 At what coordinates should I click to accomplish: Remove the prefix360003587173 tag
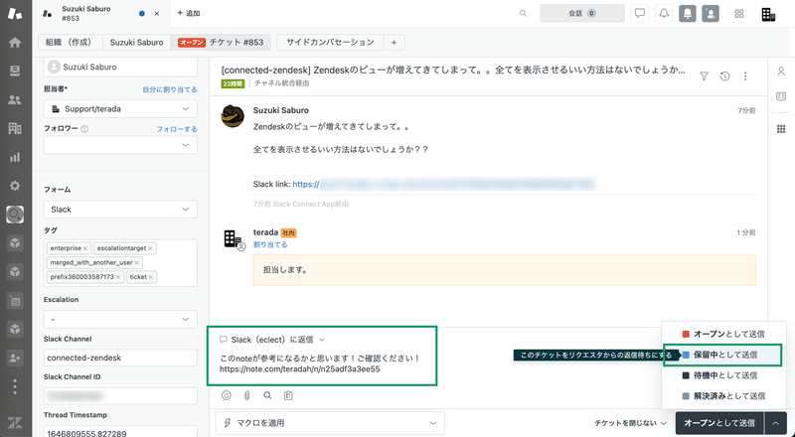tap(118, 277)
